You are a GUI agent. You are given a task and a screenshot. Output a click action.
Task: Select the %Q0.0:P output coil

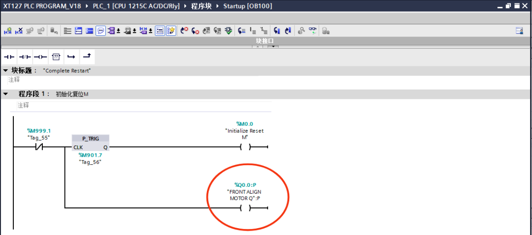click(244, 208)
